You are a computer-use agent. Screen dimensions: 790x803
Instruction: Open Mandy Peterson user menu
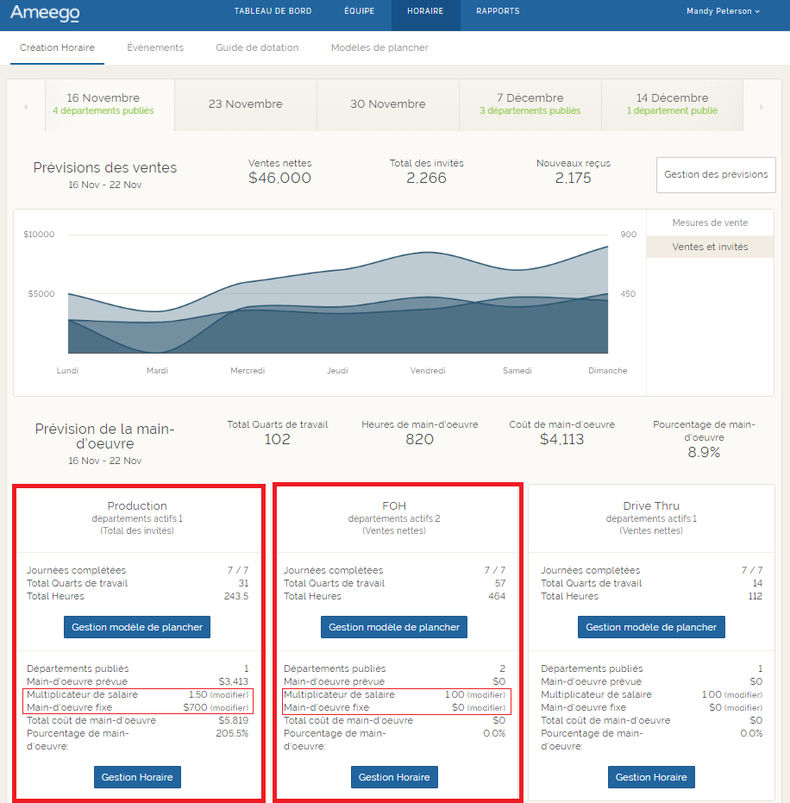pyautogui.click(x=723, y=11)
